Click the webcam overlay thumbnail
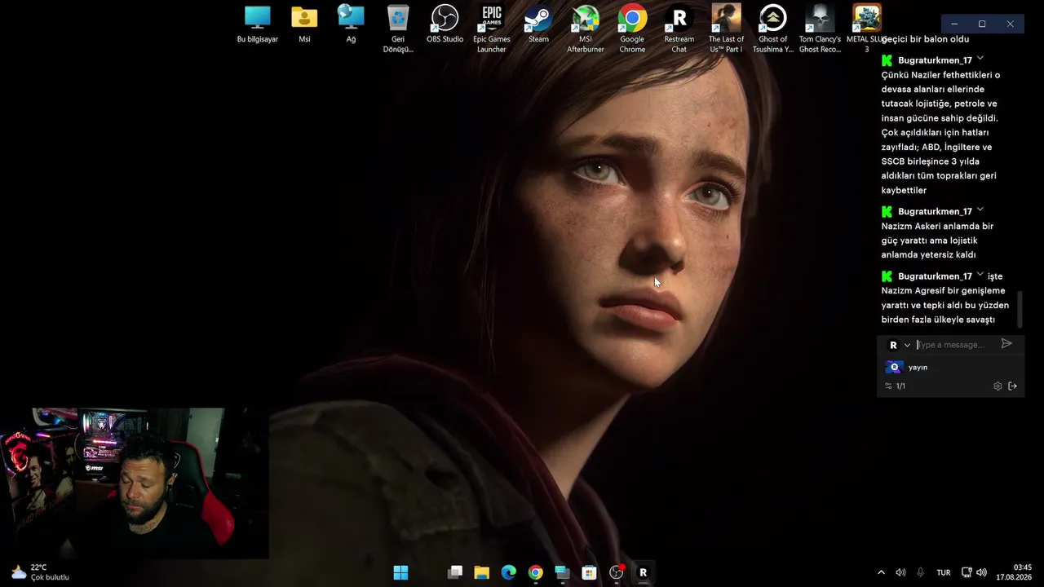Image resolution: width=1044 pixels, height=587 pixels. coord(135,483)
